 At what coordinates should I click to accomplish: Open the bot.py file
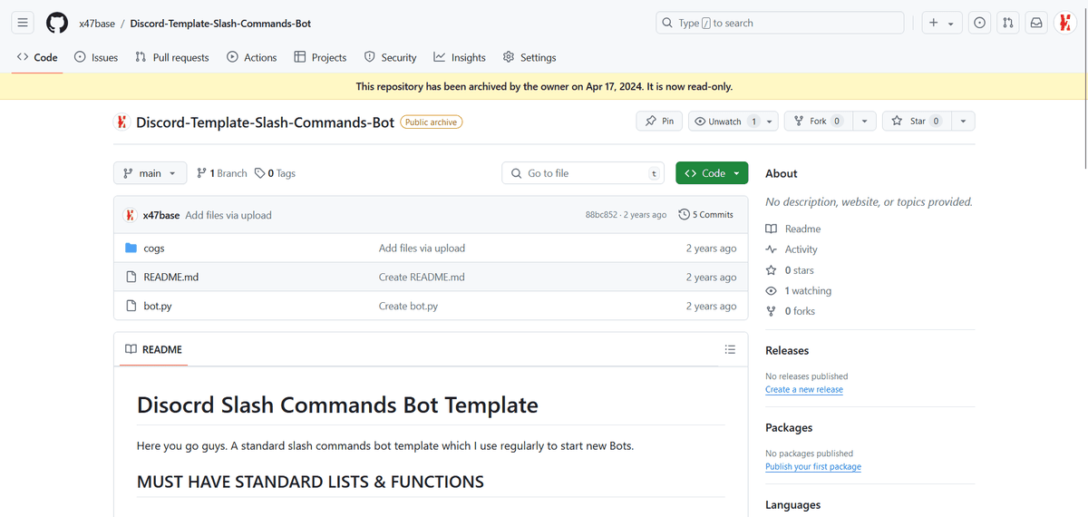tap(158, 306)
